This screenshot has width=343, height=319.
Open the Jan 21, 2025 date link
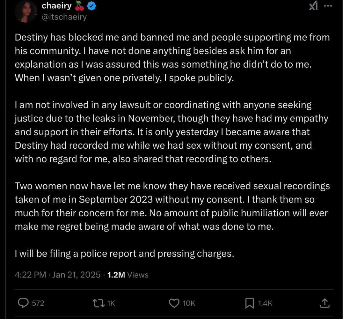tap(76, 275)
